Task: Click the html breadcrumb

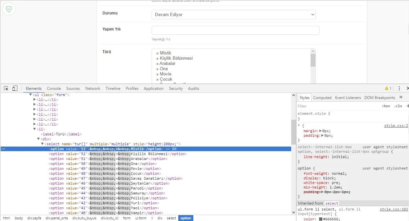Action: [x=7, y=218]
